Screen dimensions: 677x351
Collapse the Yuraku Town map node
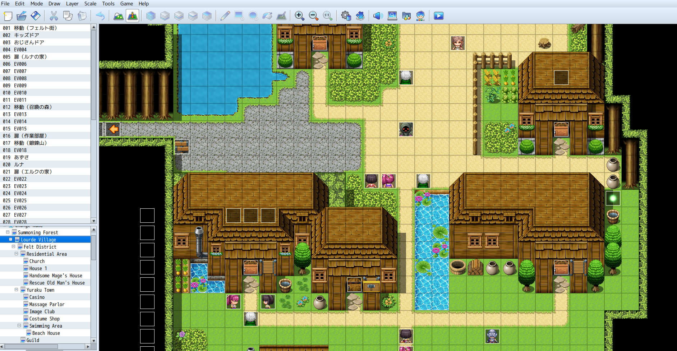(x=16, y=290)
